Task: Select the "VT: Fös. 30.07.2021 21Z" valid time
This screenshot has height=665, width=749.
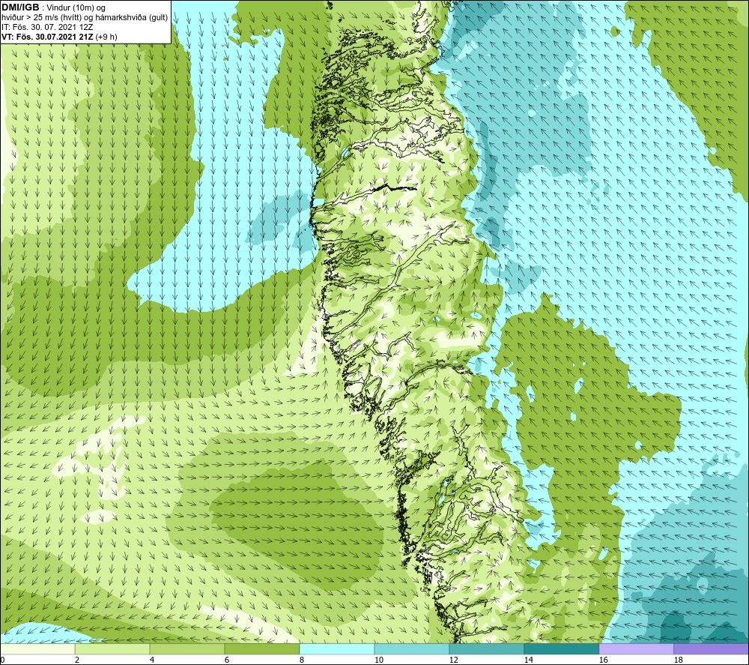Action: point(48,37)
